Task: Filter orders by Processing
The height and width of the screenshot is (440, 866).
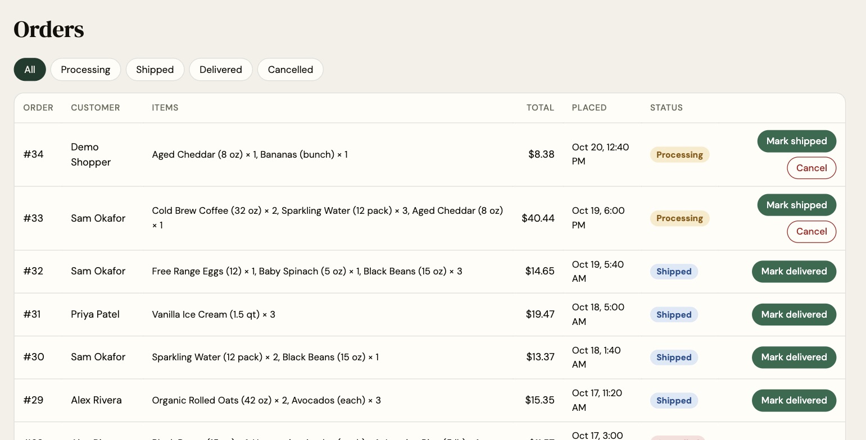Action: click(85, 70)
